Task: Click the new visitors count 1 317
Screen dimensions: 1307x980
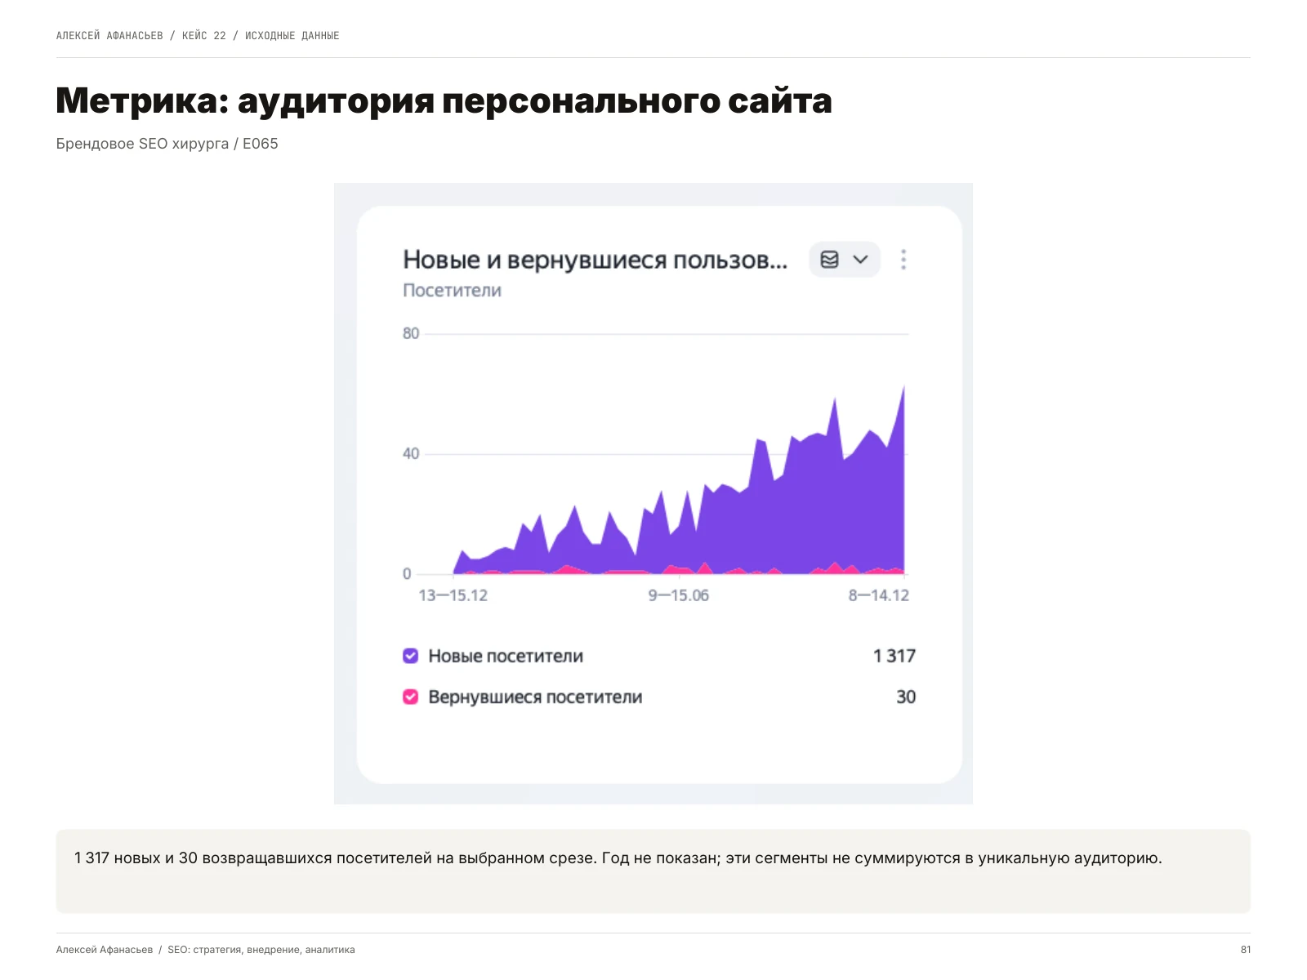Action: (894, 656)
